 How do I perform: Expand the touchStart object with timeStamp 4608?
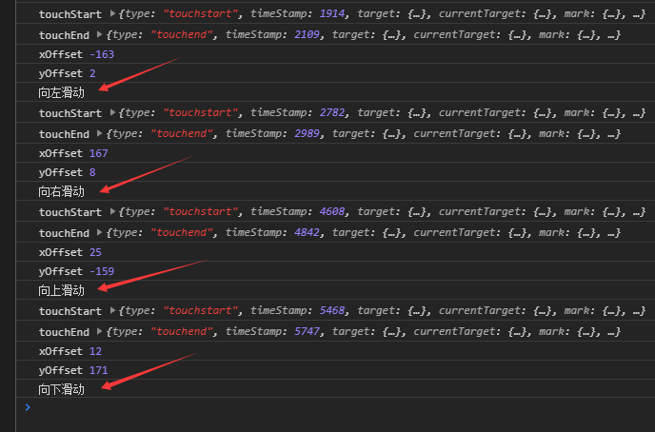click(112, 211)
